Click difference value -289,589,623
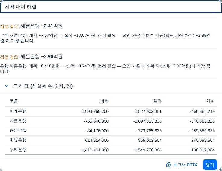Image resolution: width=222 pixels, height=171 pixels. pos(202,131)
